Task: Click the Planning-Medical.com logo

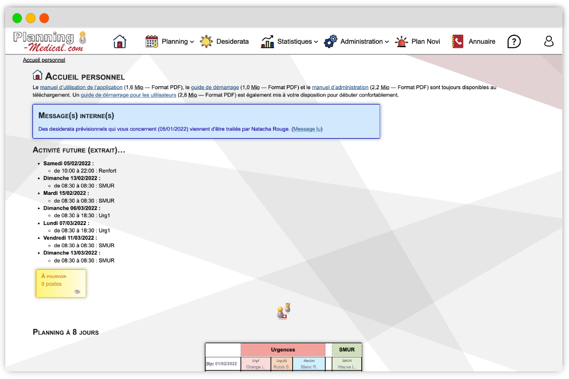Action: tap(50, 41)
